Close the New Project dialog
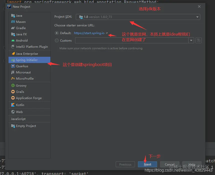The height and width of the screenshot is (175, 215). pyautogui.click(x=199, y=6)
